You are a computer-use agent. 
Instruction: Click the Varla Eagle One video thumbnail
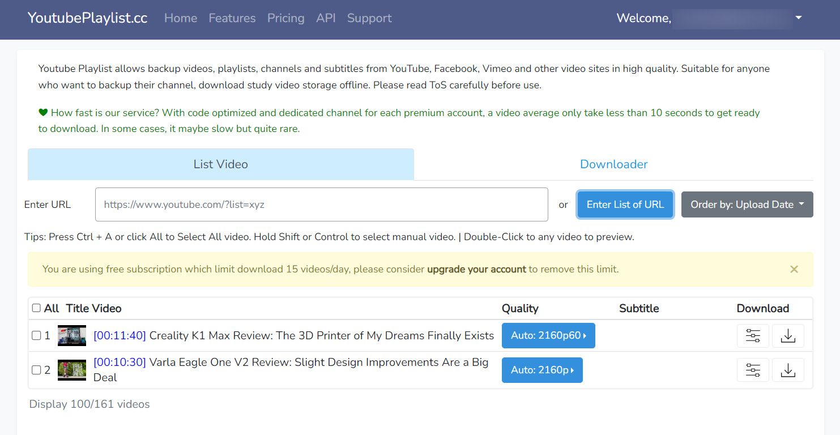(72, 370)
